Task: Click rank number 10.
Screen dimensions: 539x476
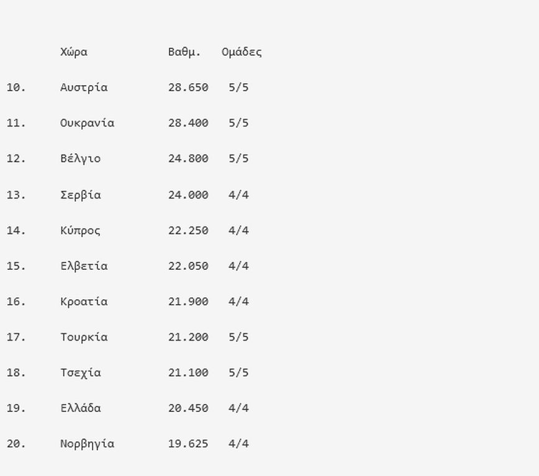Action: tap(16, 88)
